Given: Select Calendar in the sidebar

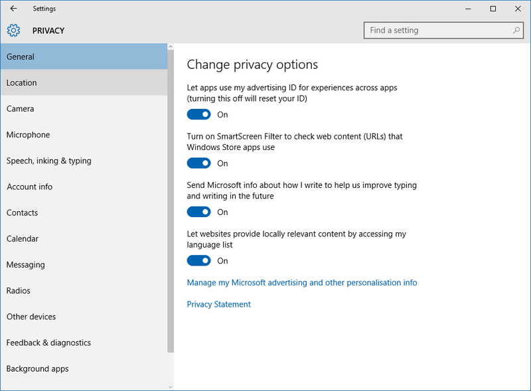Looking at the screenshot, I should [x=84, y=239].
